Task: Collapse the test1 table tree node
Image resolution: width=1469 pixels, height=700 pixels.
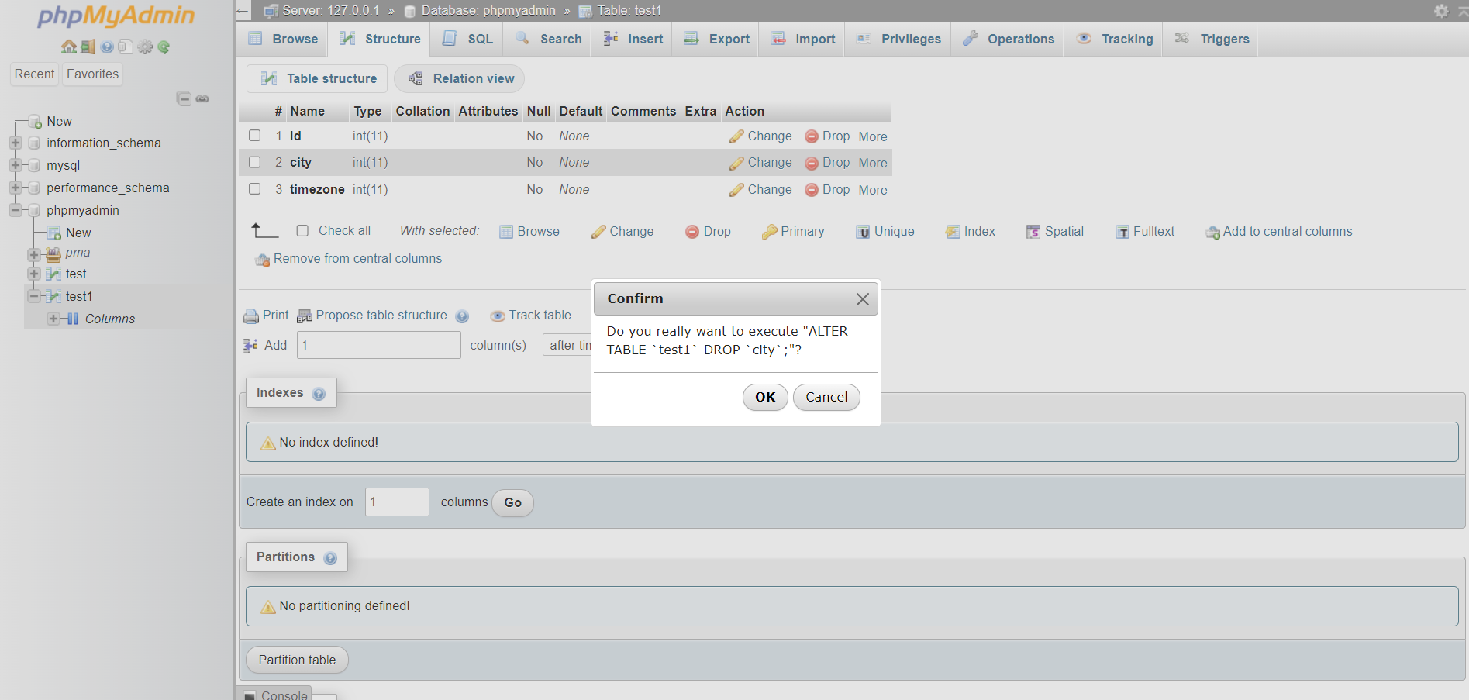Action: [34, 296]
